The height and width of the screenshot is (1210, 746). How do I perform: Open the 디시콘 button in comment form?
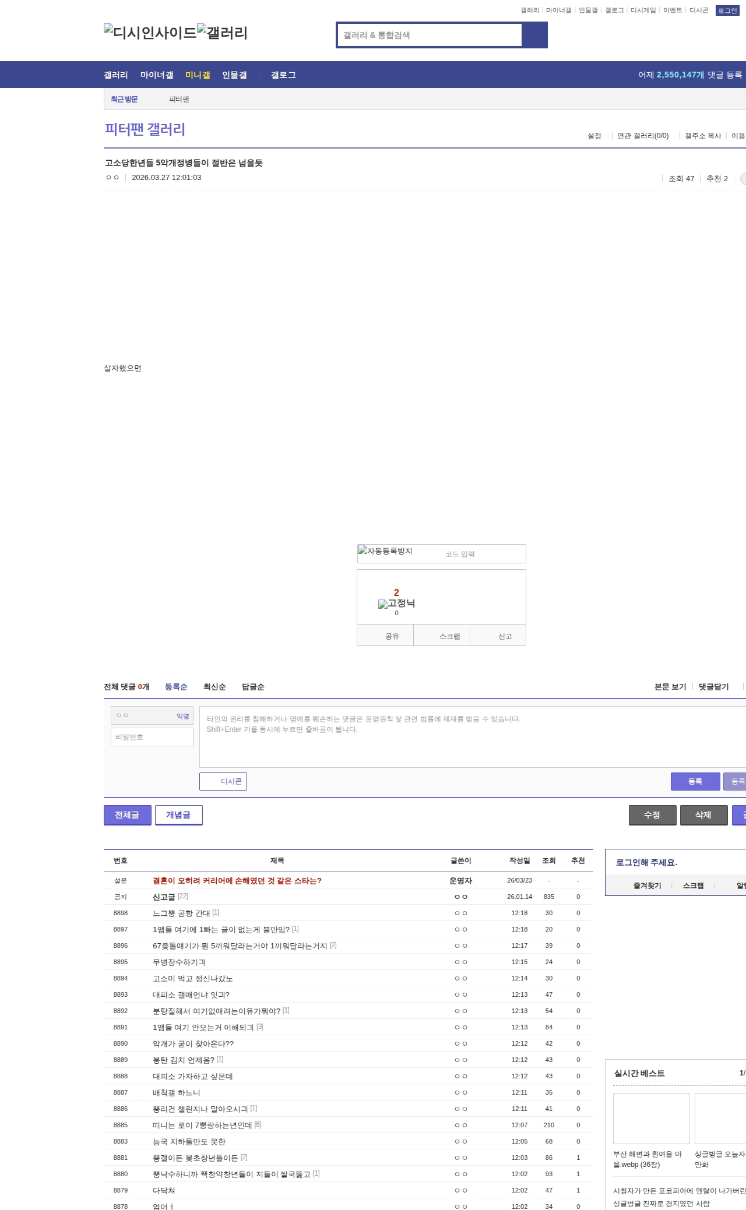223,781
